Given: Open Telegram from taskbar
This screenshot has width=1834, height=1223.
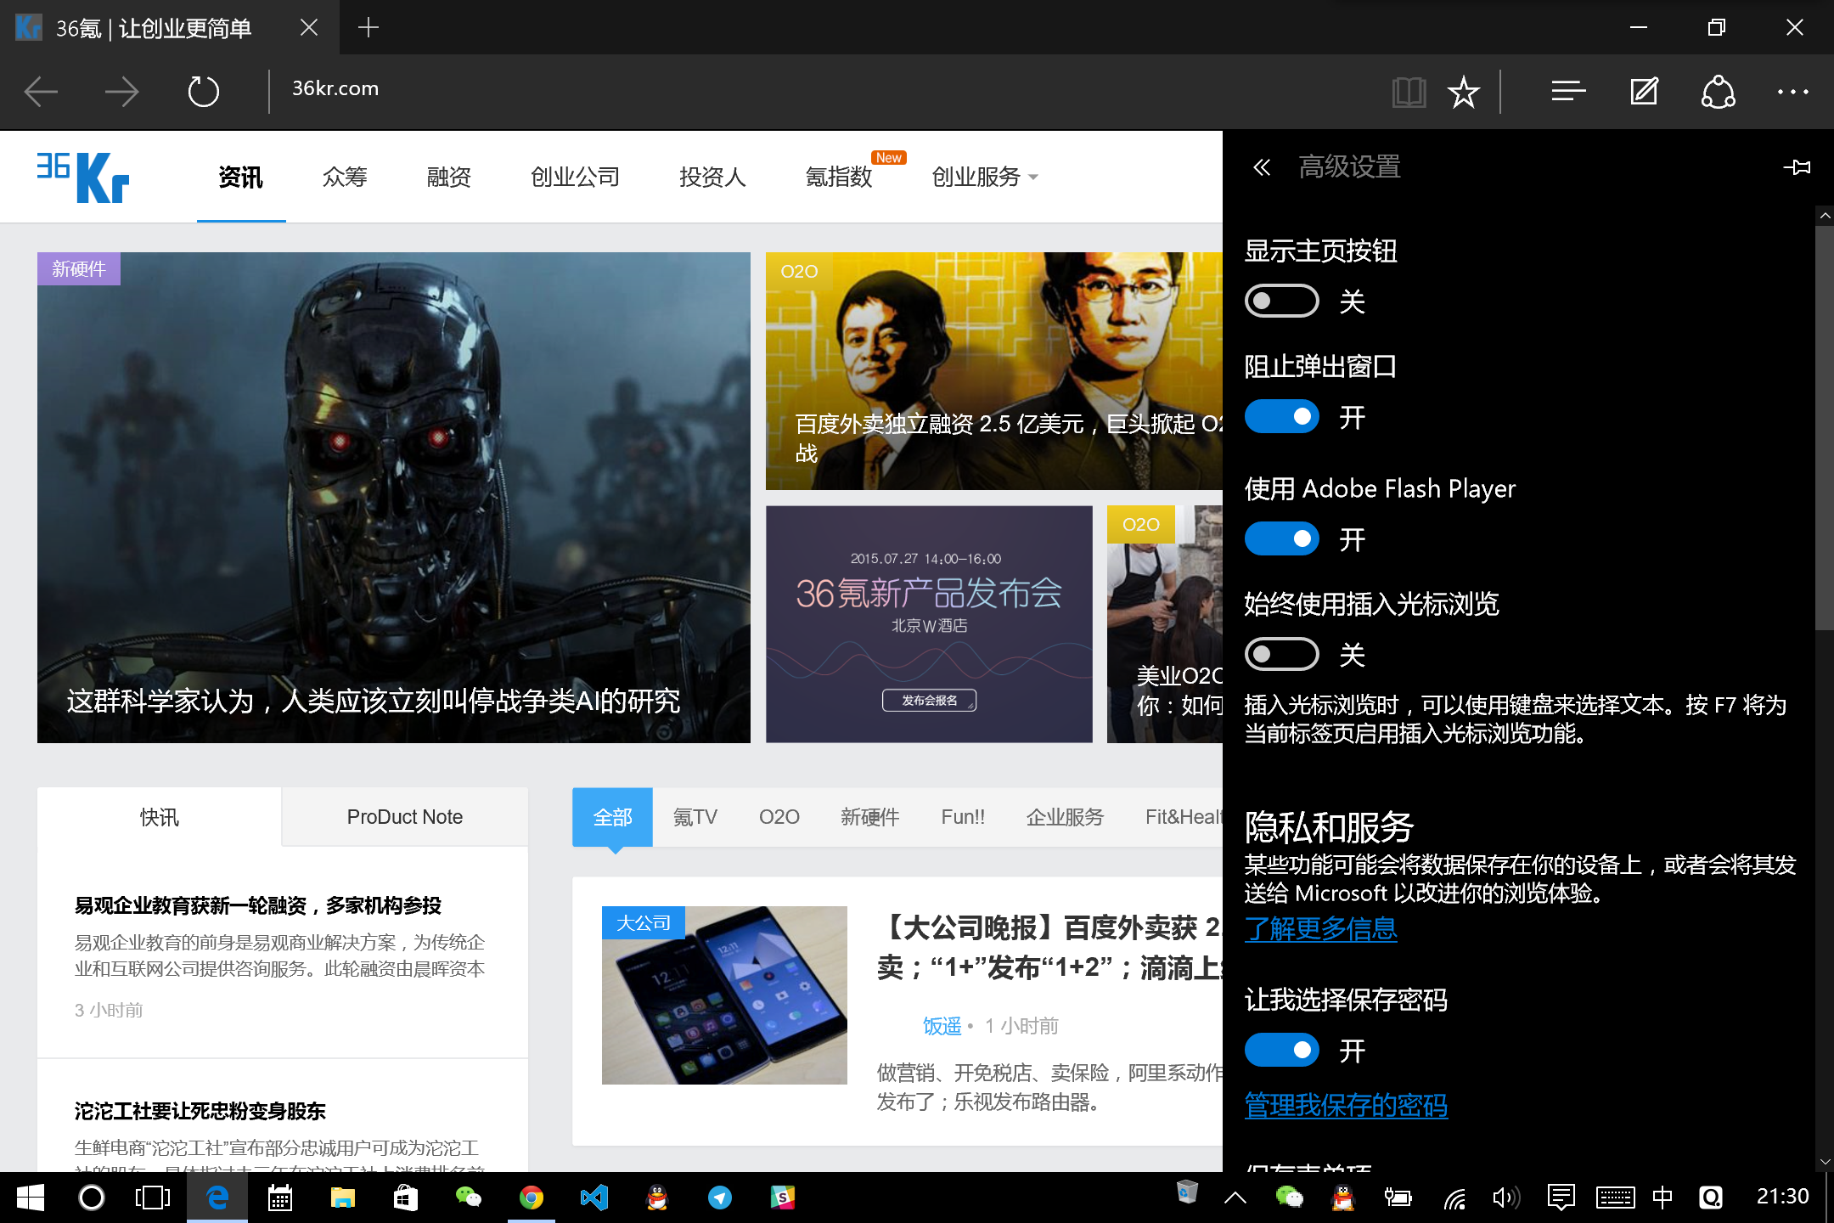Looking at the screenshot, I should (720, 1198).
